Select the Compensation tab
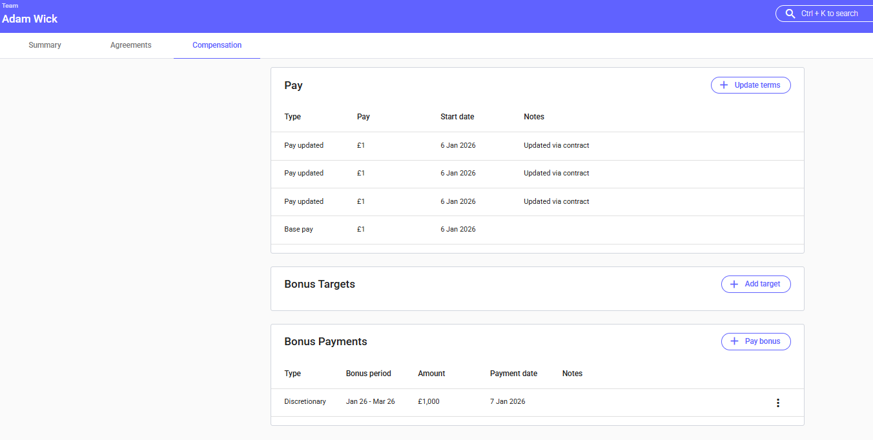The width and height of the screenshot is (873, 440). coord(217,45)
